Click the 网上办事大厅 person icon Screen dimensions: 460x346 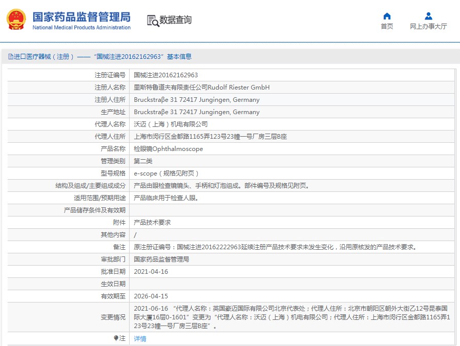coord(428,16)
